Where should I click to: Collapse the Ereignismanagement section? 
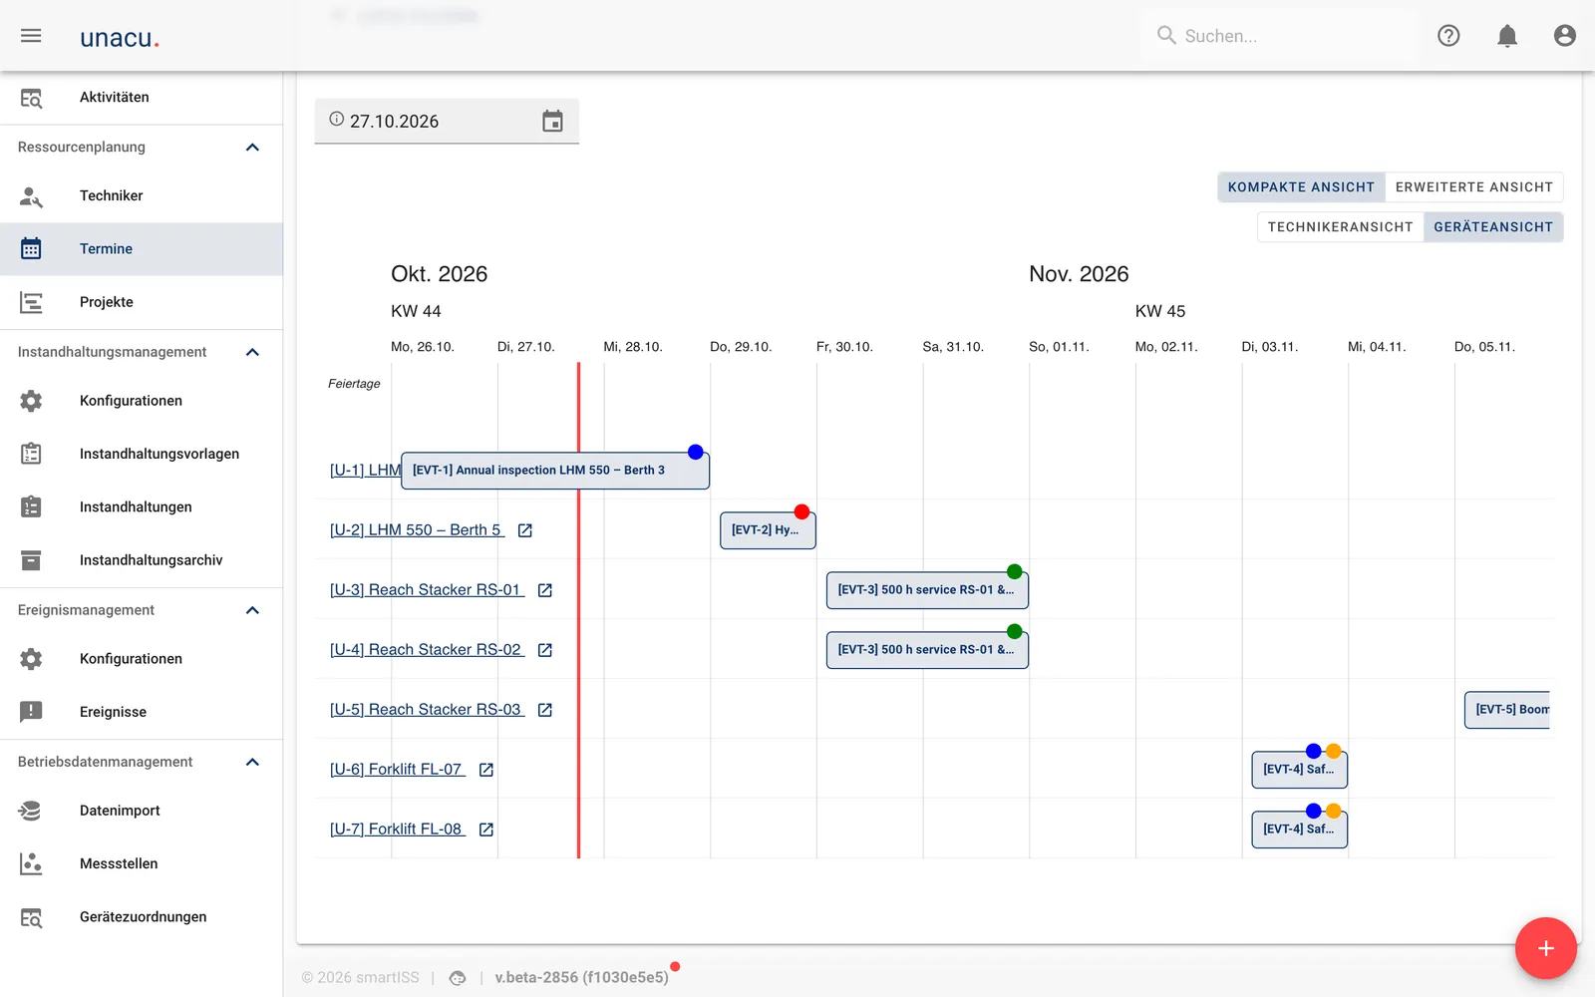point(252,610)
